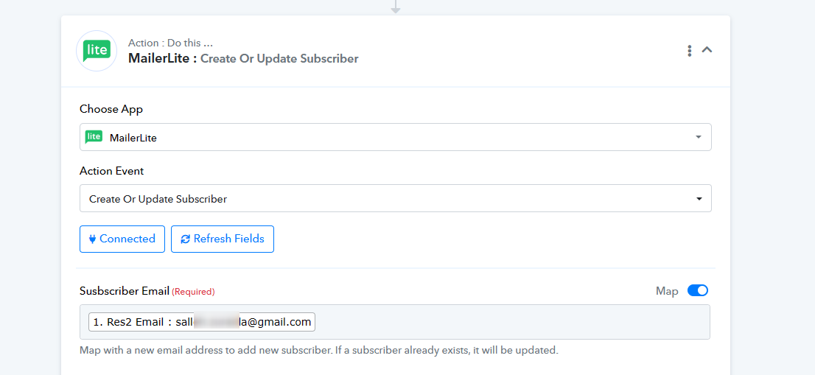Collapse the MailerLite action step
The image size is (815, 375).
click(707, 50)
